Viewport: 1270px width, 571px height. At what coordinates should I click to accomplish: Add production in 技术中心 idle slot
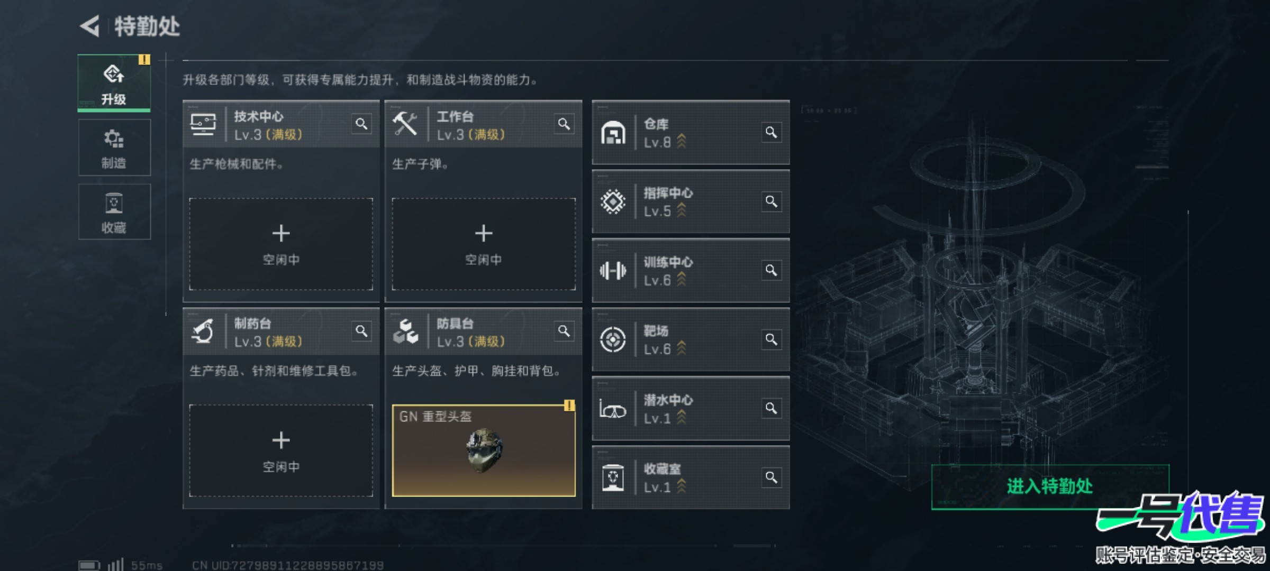tap(281, 244)
